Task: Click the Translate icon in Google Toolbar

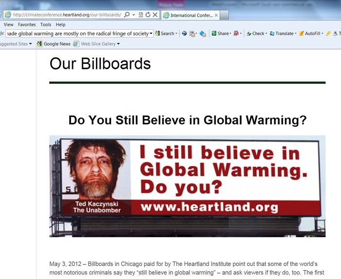Action: point(272,34)
